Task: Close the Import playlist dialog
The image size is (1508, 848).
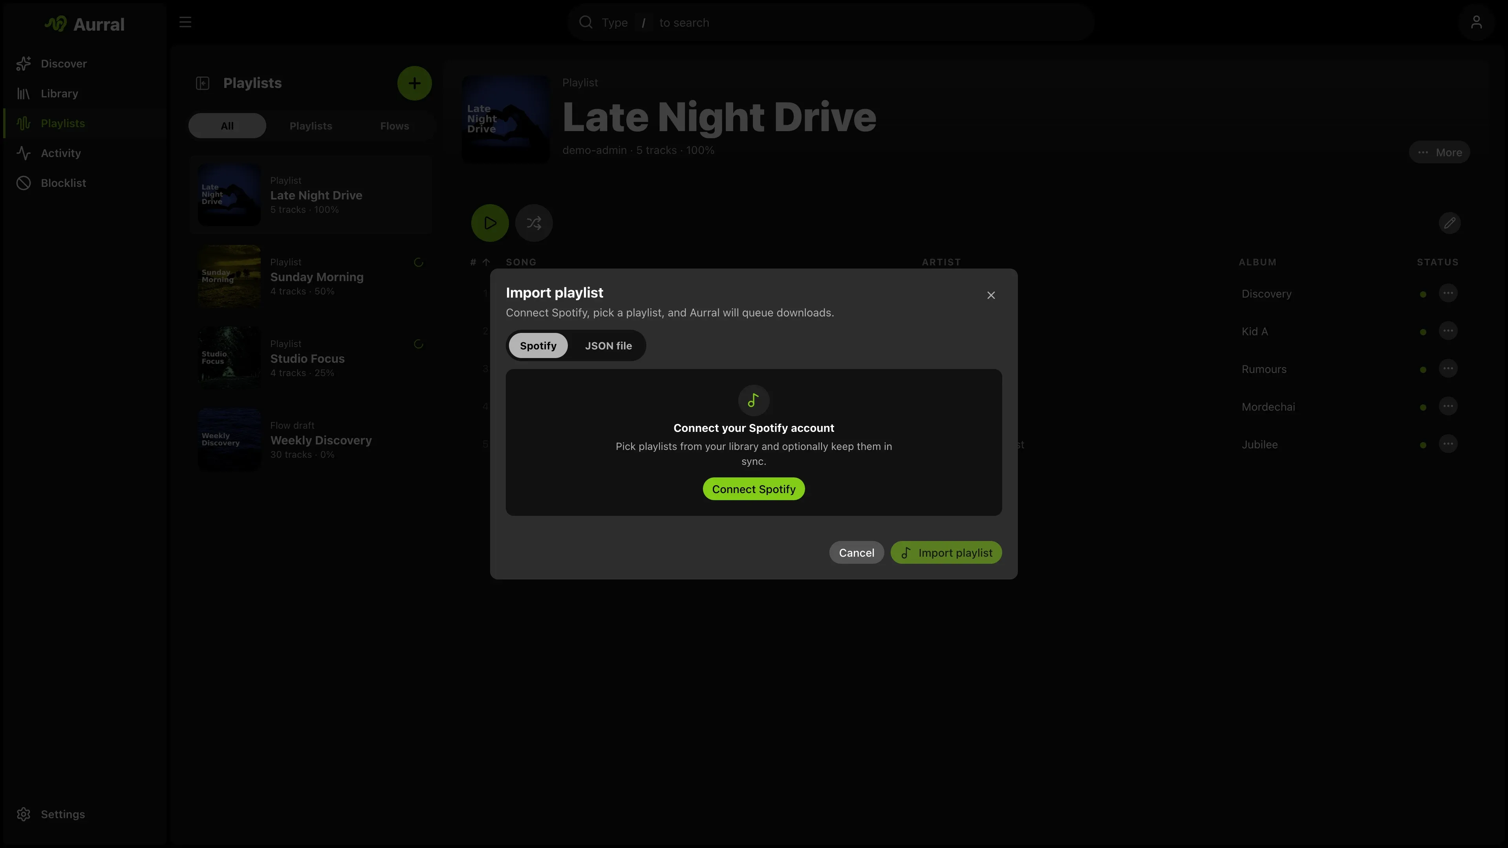Action: click(990, 295)
